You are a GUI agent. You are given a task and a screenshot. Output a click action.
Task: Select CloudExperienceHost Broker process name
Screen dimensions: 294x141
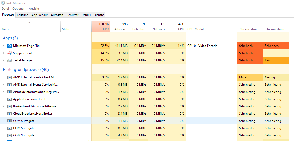(x=33, y=114)
